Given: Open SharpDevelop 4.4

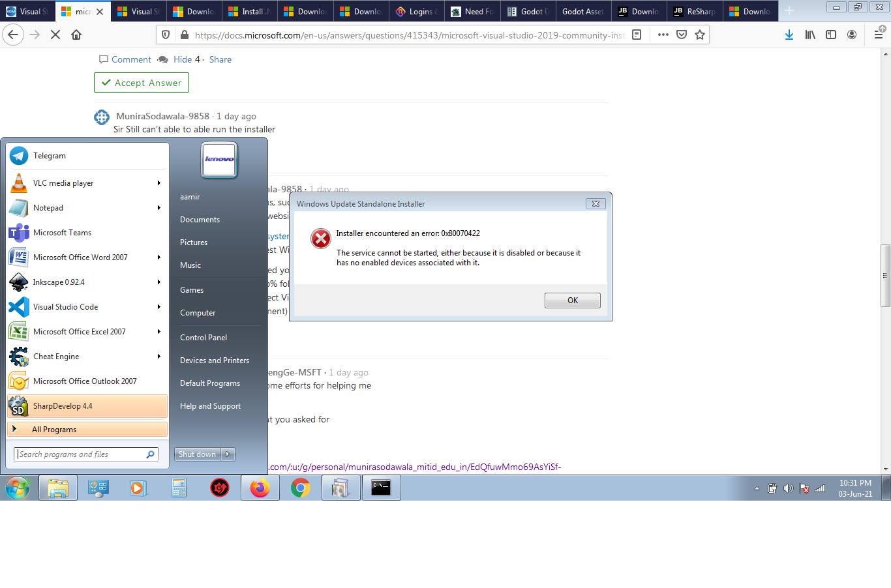Looking at the screenshot, I should tap(87, 406).
